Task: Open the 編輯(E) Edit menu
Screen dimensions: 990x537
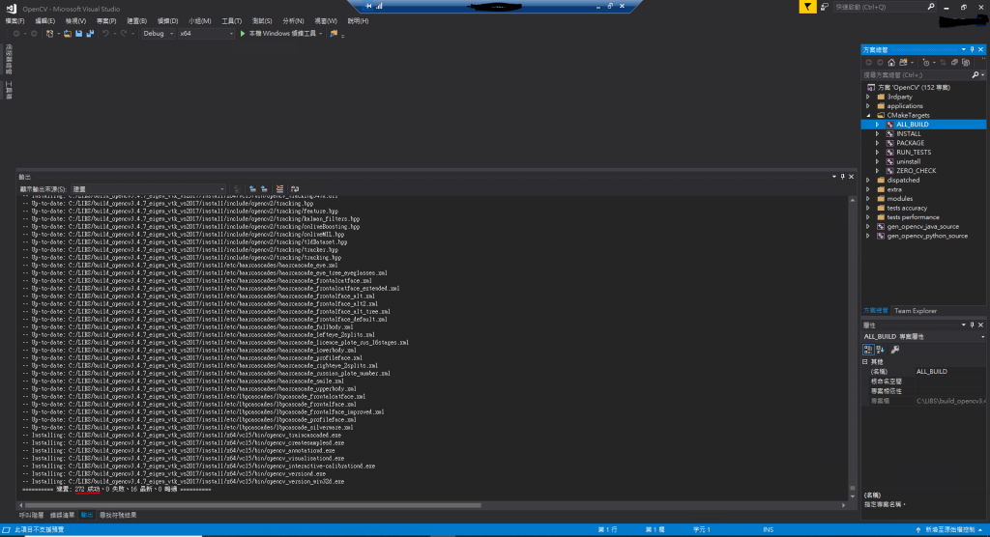Action: (44, 21)
